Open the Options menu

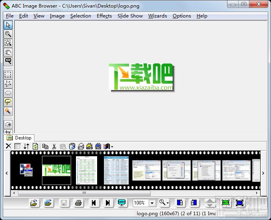coord(182,16)
